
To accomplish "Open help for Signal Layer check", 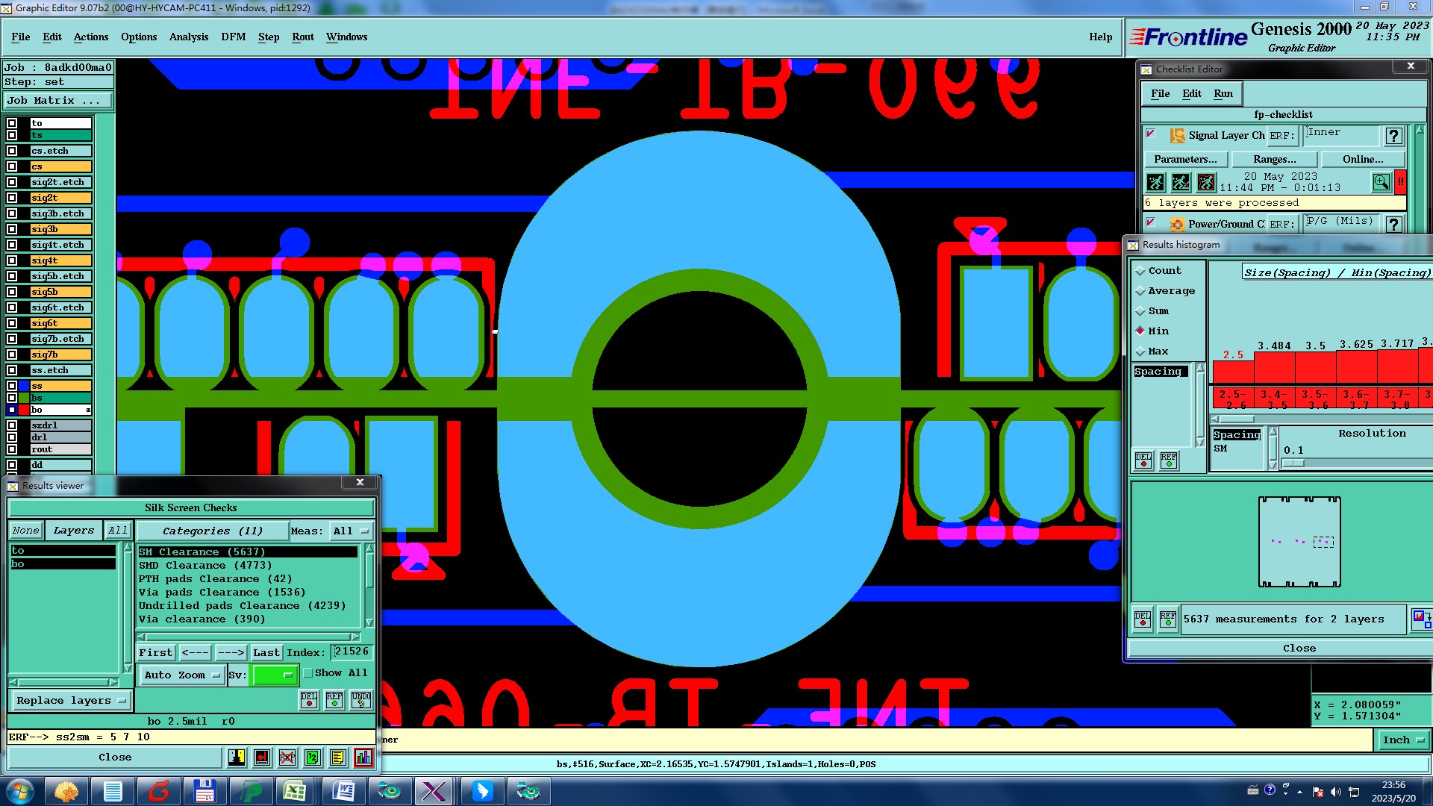I will (1393, 136).
